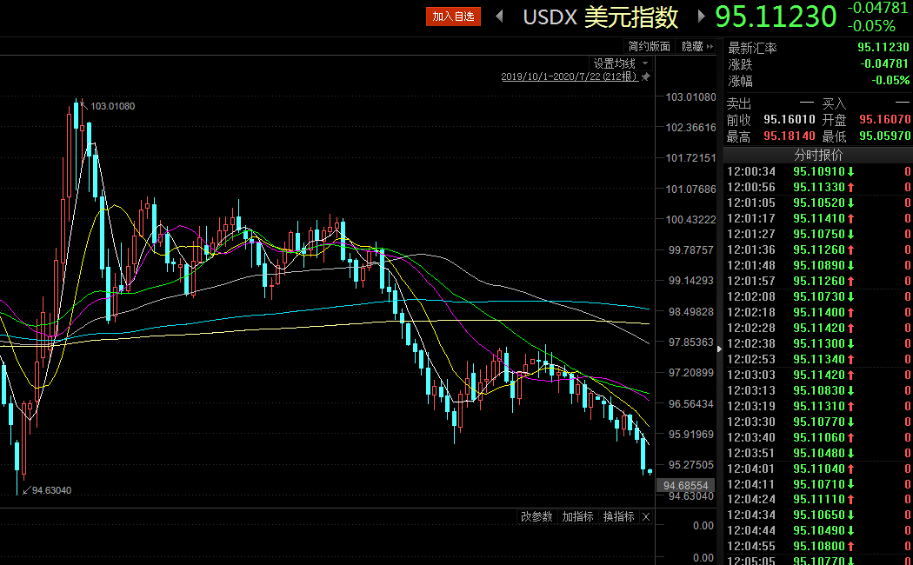Open 换指标 to switch the indicator
Image resolution: width=913 pixels, height=565 pixels.
618,516
